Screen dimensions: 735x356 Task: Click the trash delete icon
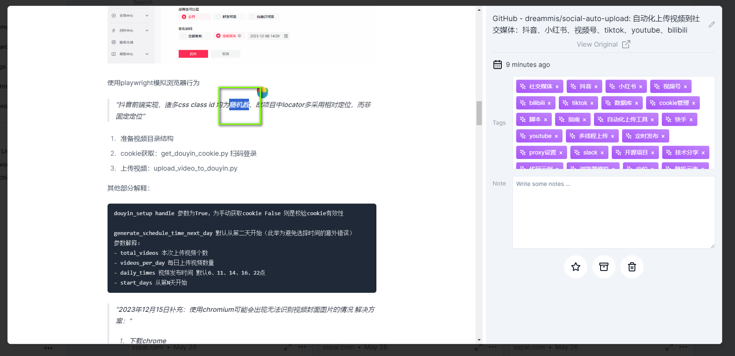632,267
